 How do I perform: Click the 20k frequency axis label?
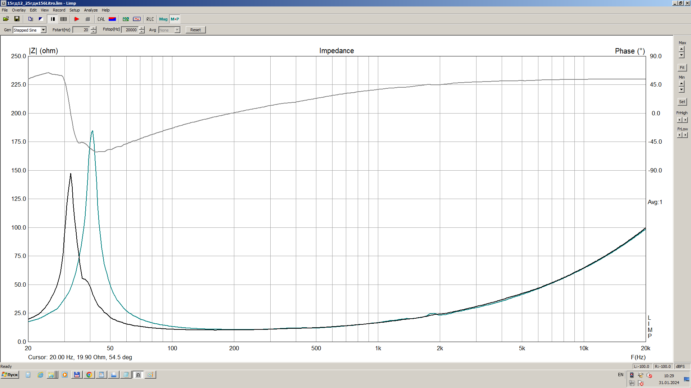pos(646,348)
